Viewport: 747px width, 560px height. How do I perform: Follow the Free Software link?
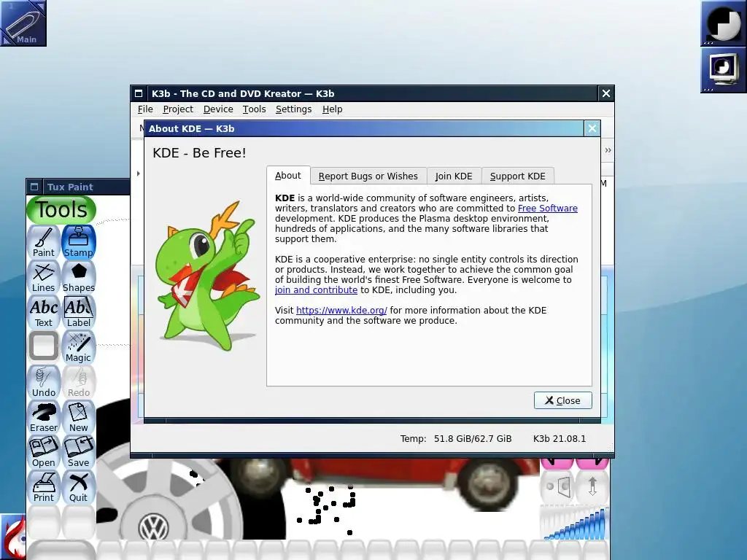click(x=547, y=208)
